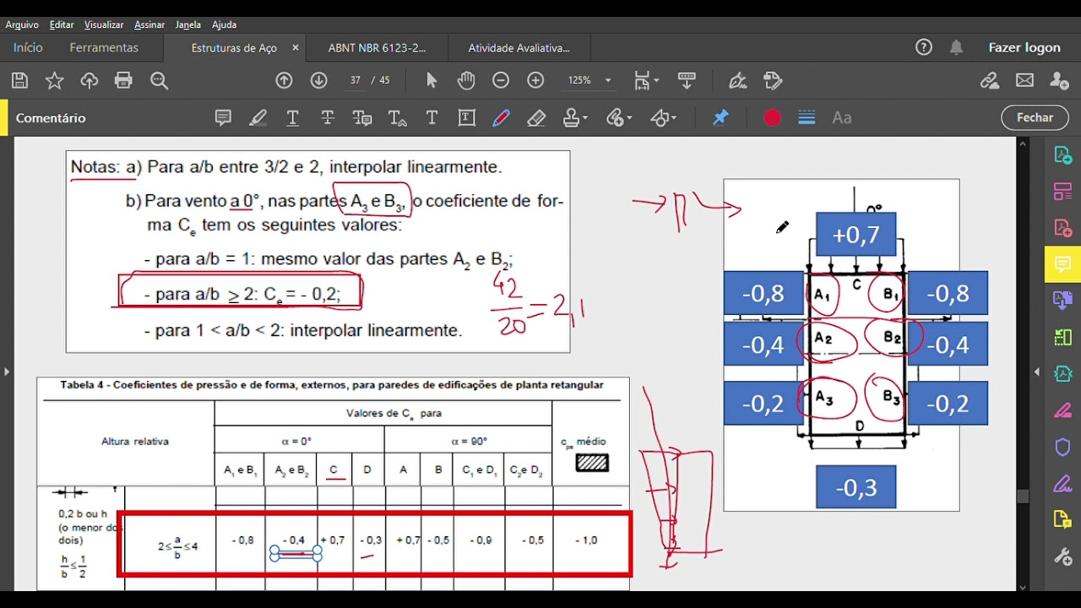
Task: Open Export PDF in right sidebar
Action: click(1062, 155)
